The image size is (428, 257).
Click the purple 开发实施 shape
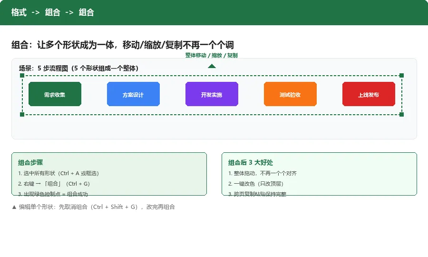[x=212, y=94]
